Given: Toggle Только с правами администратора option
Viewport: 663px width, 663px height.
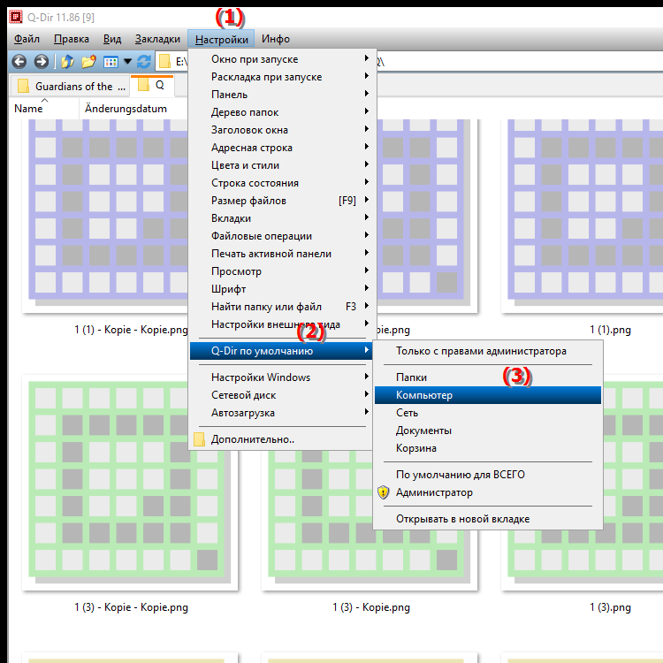Looking at the screenshot, I should point(487,351).
